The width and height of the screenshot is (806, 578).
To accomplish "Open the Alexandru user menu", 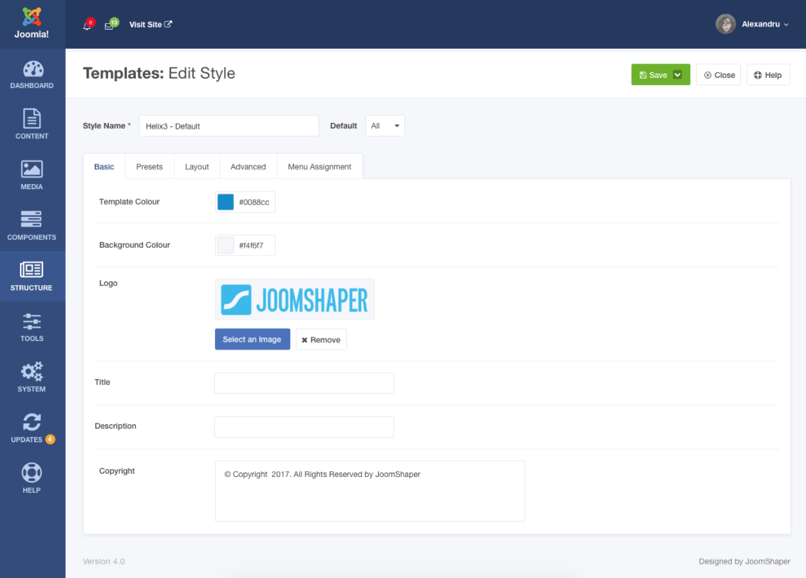I will (753, 24).
